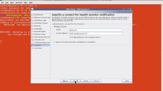Select the Communication step in sidebar

click(40, 42)
